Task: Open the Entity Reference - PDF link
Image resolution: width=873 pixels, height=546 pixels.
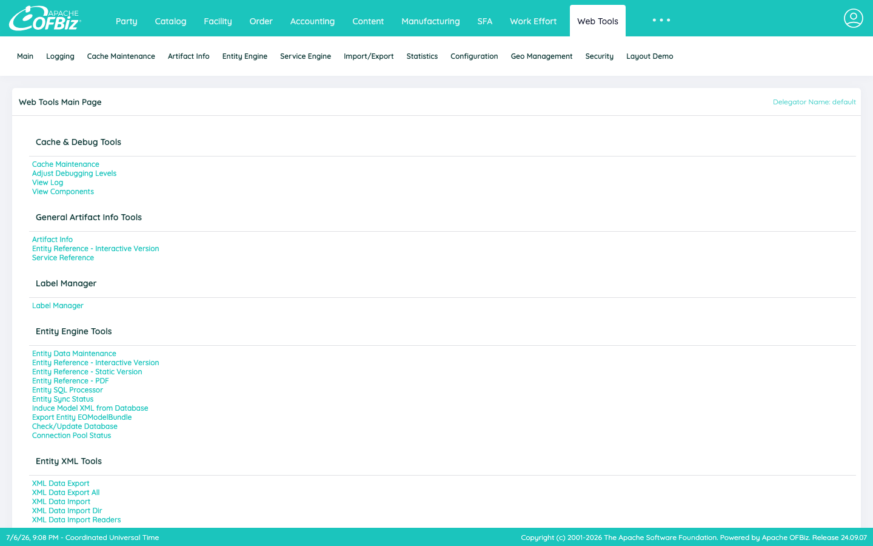Action: (x=70, y=381)
